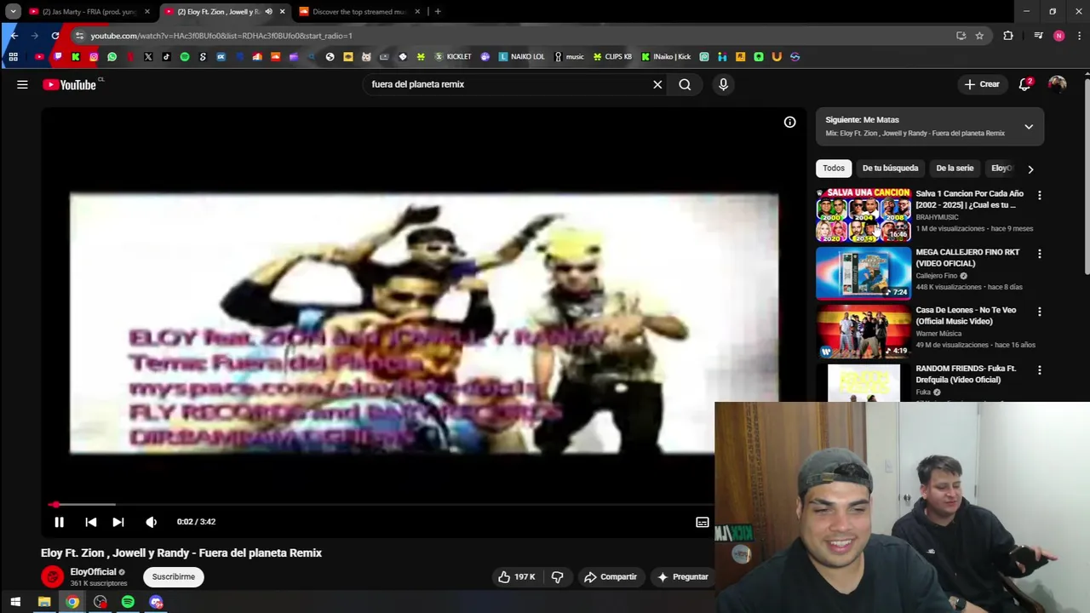Image resolution: width=1090 pixels, height=613 pixels.
Task: Skip to the previous video
Action: (90, 522)
